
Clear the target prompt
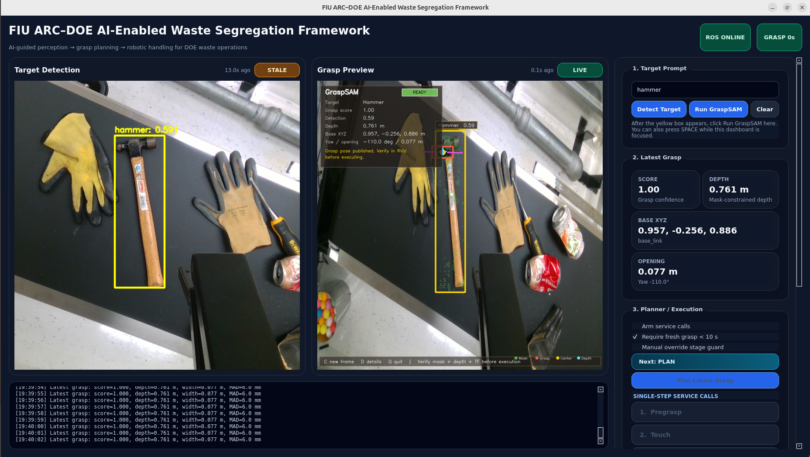point(765,109)
